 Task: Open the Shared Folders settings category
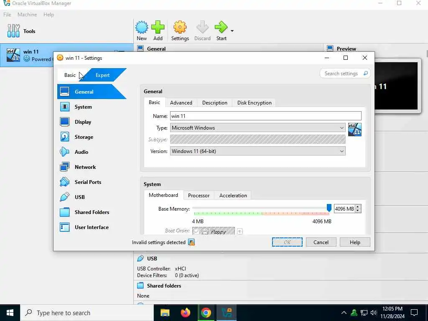[92, 212]
